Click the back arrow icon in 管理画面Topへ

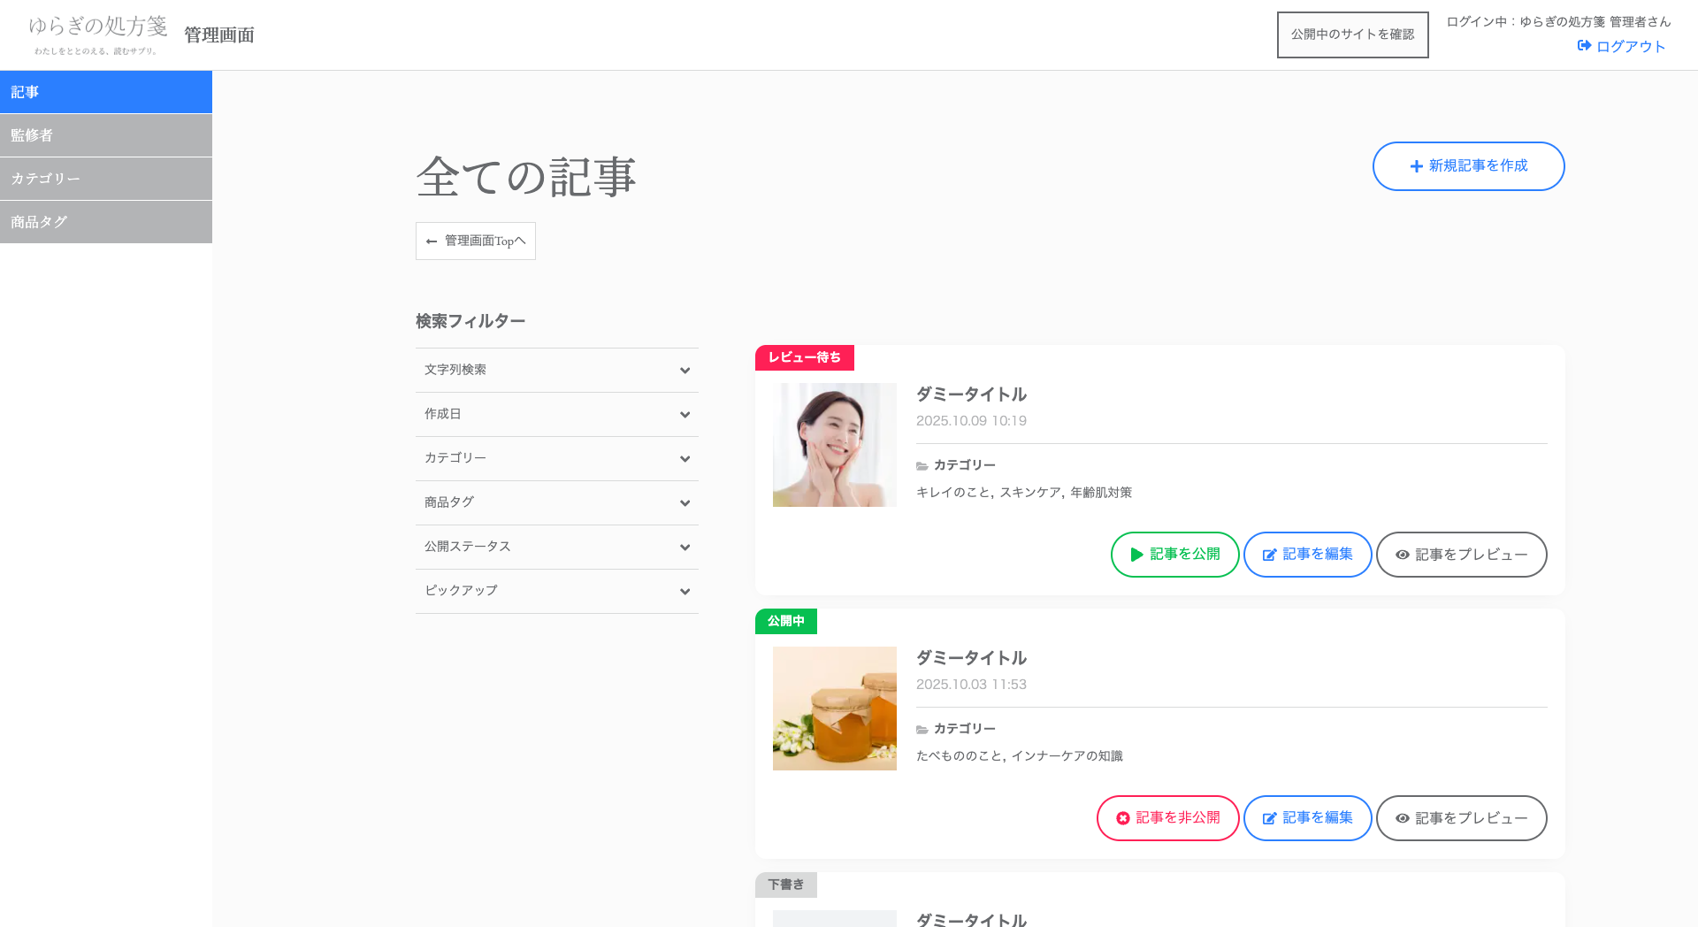pos(432,241)
